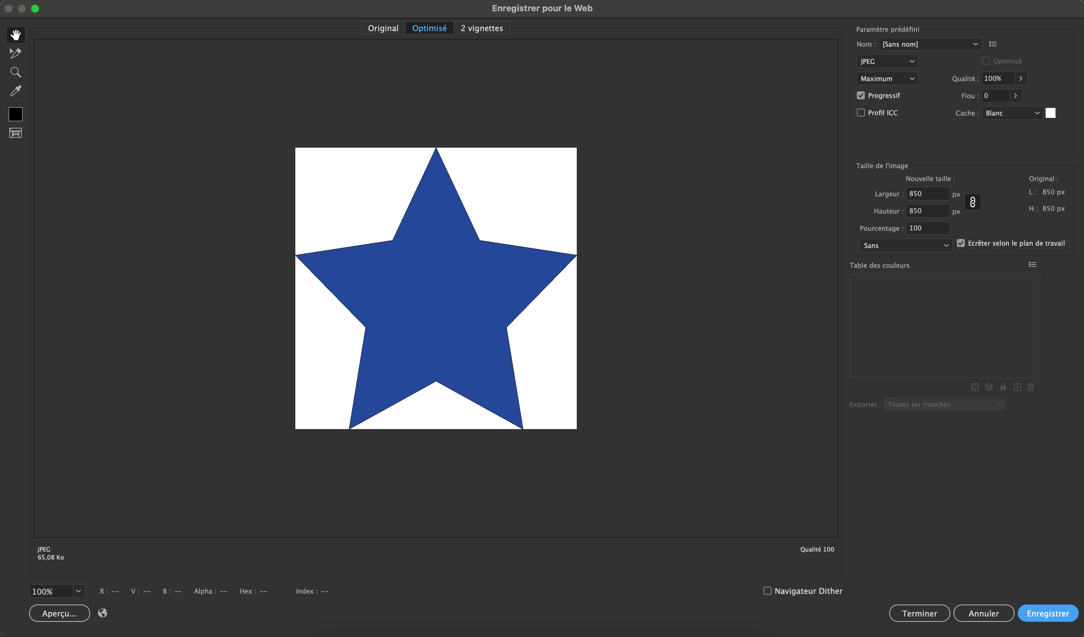1084x637 pixels.
Task: Switch to the 2 vignettes tab
Action: click(x=481, y=28)
